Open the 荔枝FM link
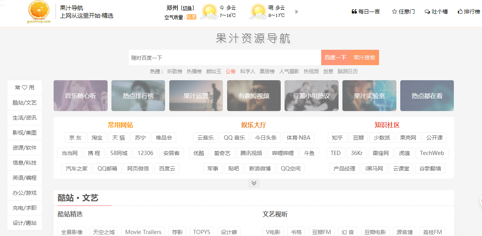Viewport: 482px width, 236px height. (433, 232)
